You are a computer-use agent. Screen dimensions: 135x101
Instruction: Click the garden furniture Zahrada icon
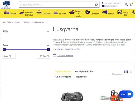click(39, 12)
